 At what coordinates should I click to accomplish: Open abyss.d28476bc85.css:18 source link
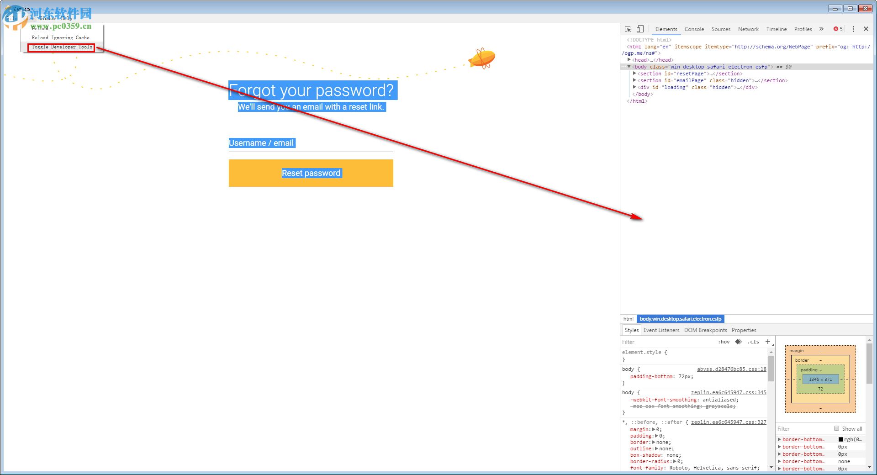click(732, 369)
